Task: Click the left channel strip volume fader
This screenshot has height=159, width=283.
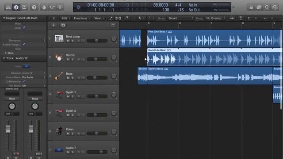Action: pyautogui.click(x=8, y=129)
